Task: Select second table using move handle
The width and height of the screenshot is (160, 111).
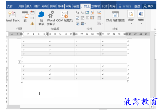Action: (x=19, y=62)
